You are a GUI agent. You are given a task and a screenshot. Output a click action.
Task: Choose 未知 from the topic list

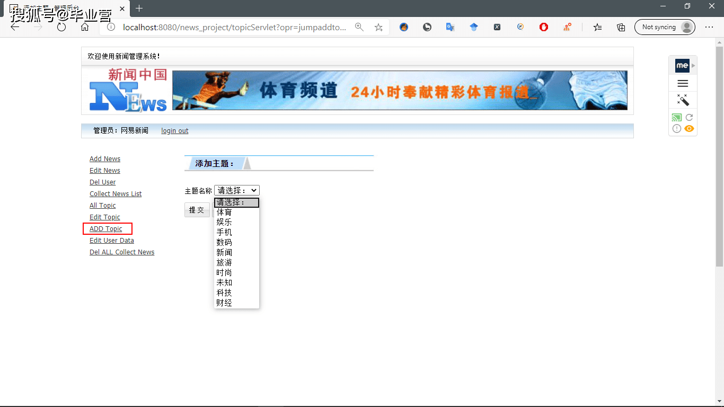236,282
